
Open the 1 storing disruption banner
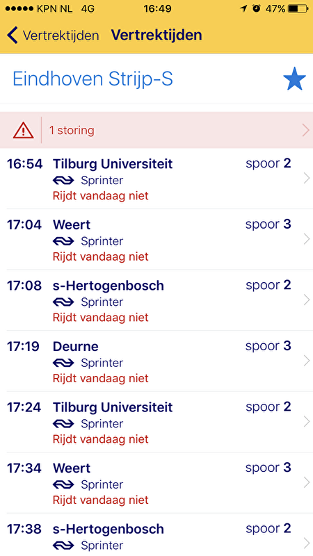point(156,130)
